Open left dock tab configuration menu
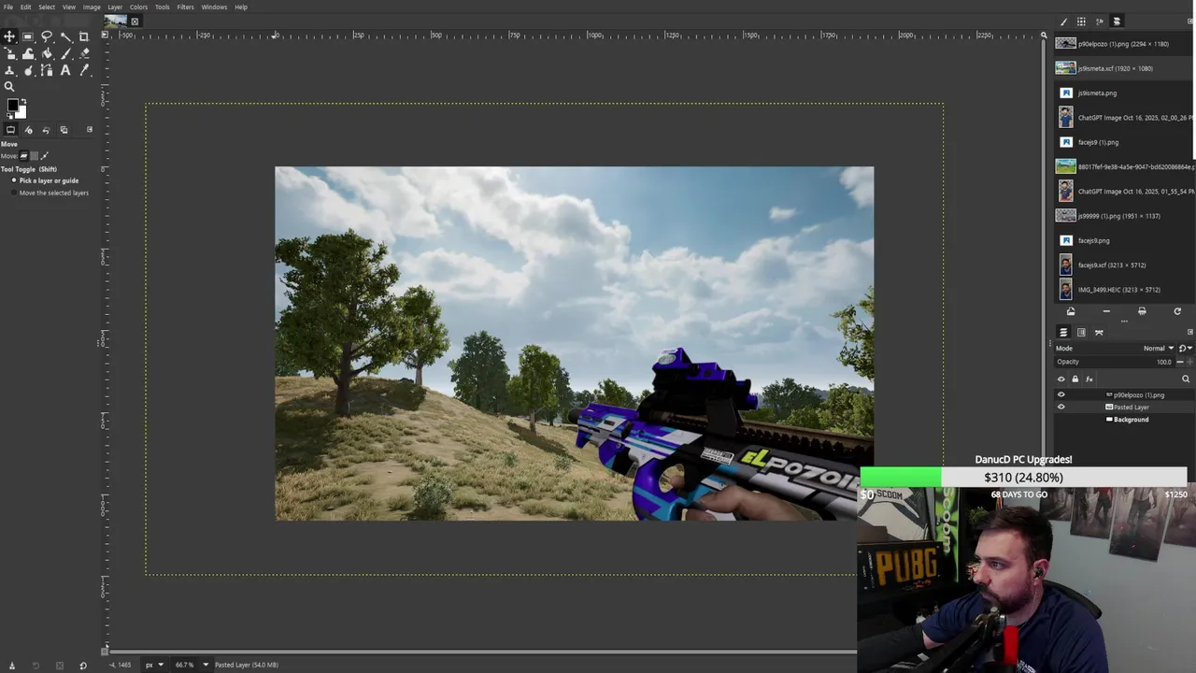Screen dimensions: 1196x673 [90, 129]
